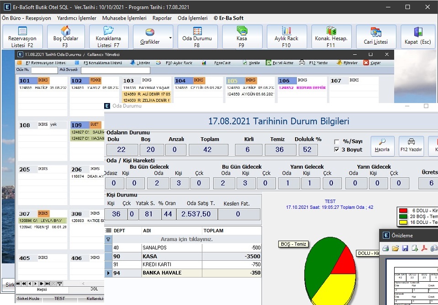438x305 pixels.
Task: Select the KASA row in grid
Action: [183, 256]
